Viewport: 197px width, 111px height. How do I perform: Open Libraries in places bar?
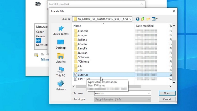tap(61, 58)
